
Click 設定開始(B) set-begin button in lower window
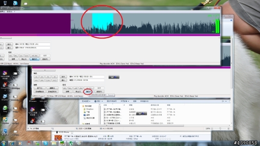click(40, 92)
